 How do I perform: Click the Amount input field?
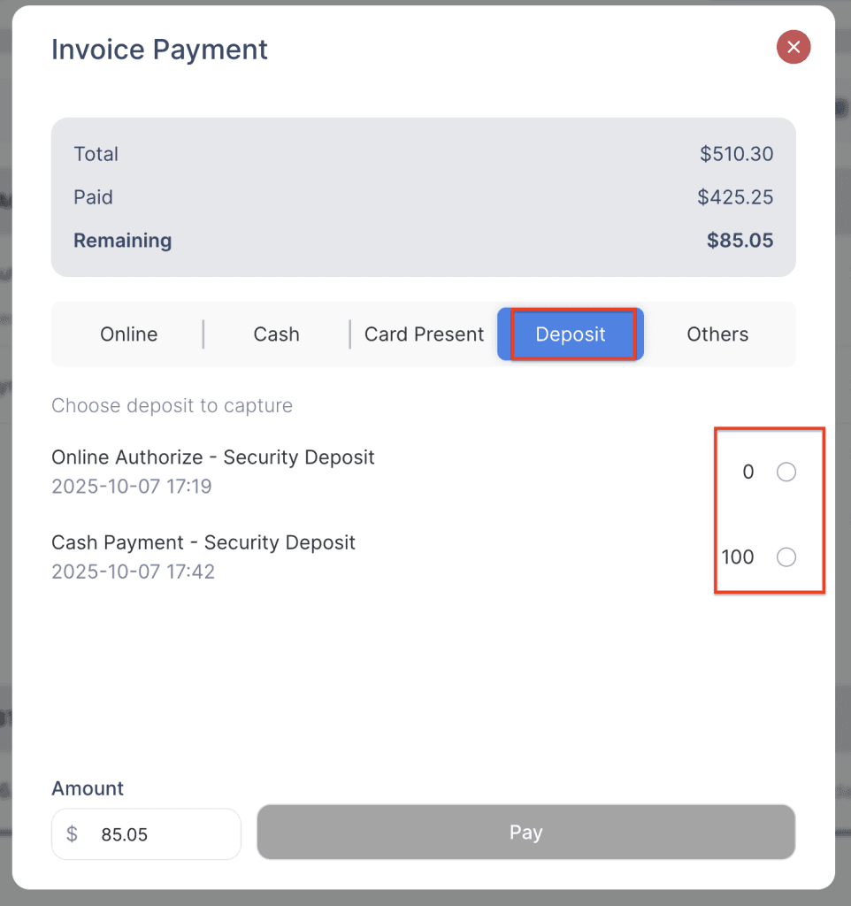[159, 834]
